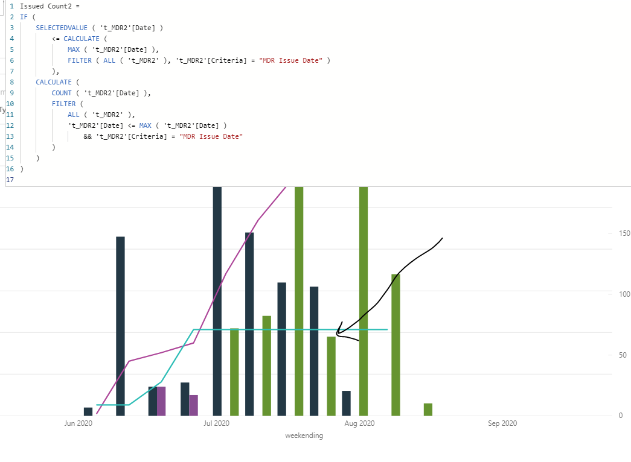Click the 50 value on the y-axis
The height and width of the screenshot is (462, 631).
point(623,355)
